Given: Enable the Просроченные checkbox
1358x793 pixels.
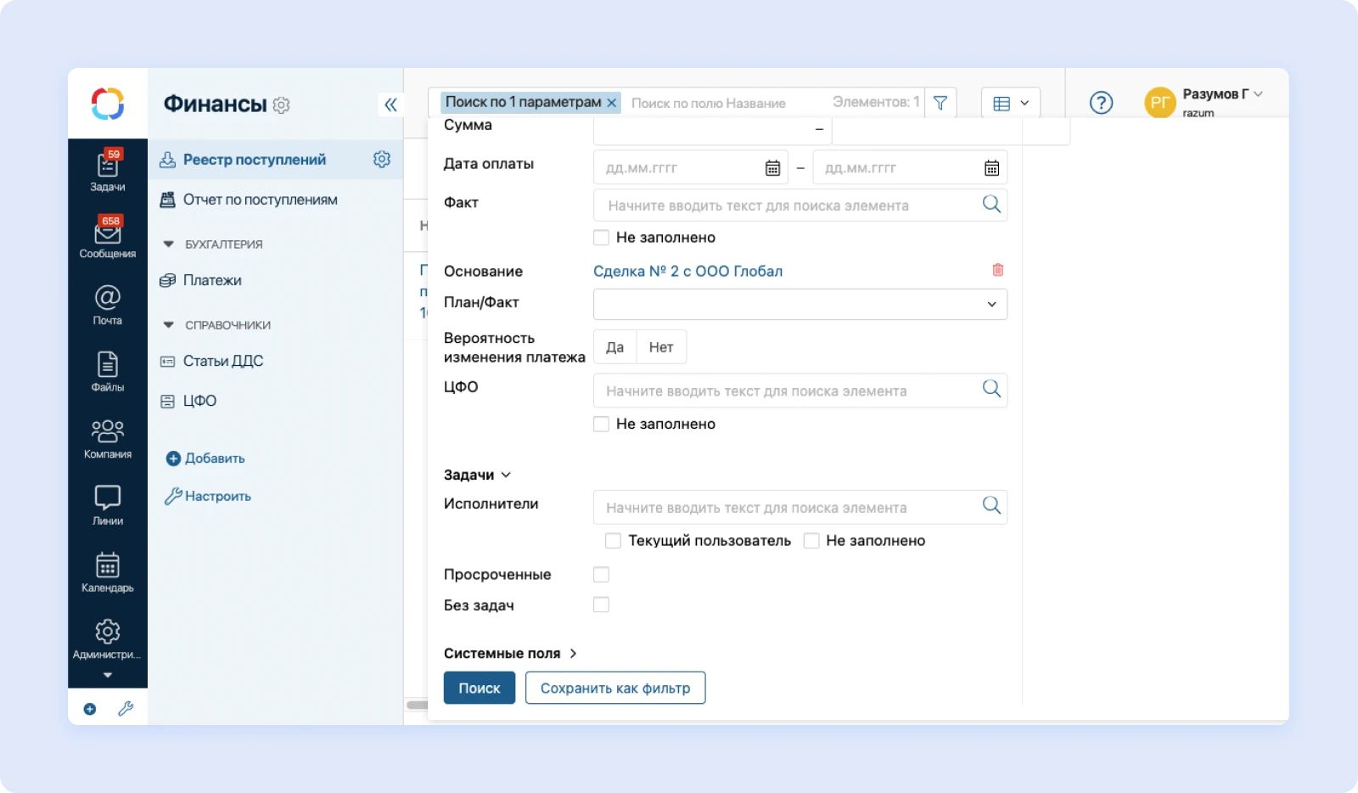Looking at the screenshot, I should tap(601, 575).
